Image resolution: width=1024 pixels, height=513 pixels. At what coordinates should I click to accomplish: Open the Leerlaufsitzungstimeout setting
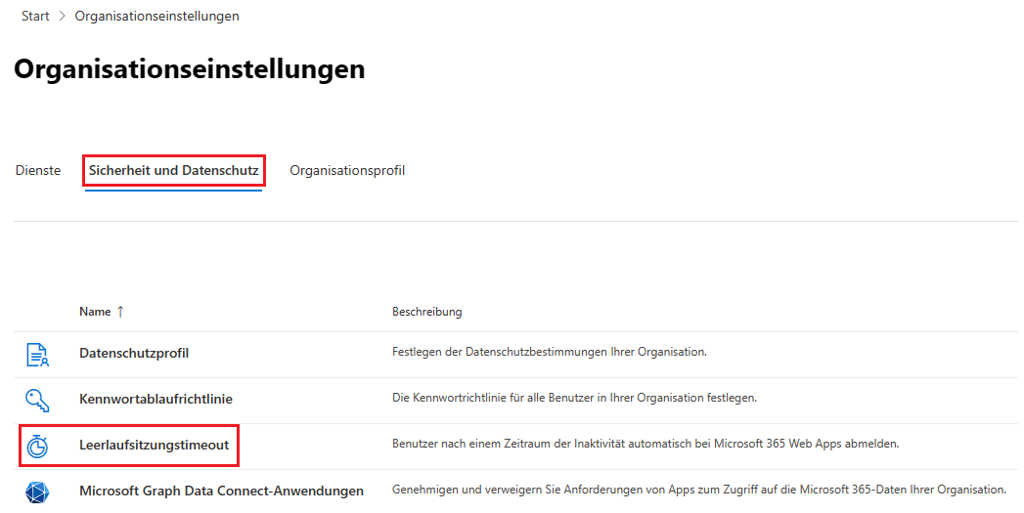[x=154, y=446]
